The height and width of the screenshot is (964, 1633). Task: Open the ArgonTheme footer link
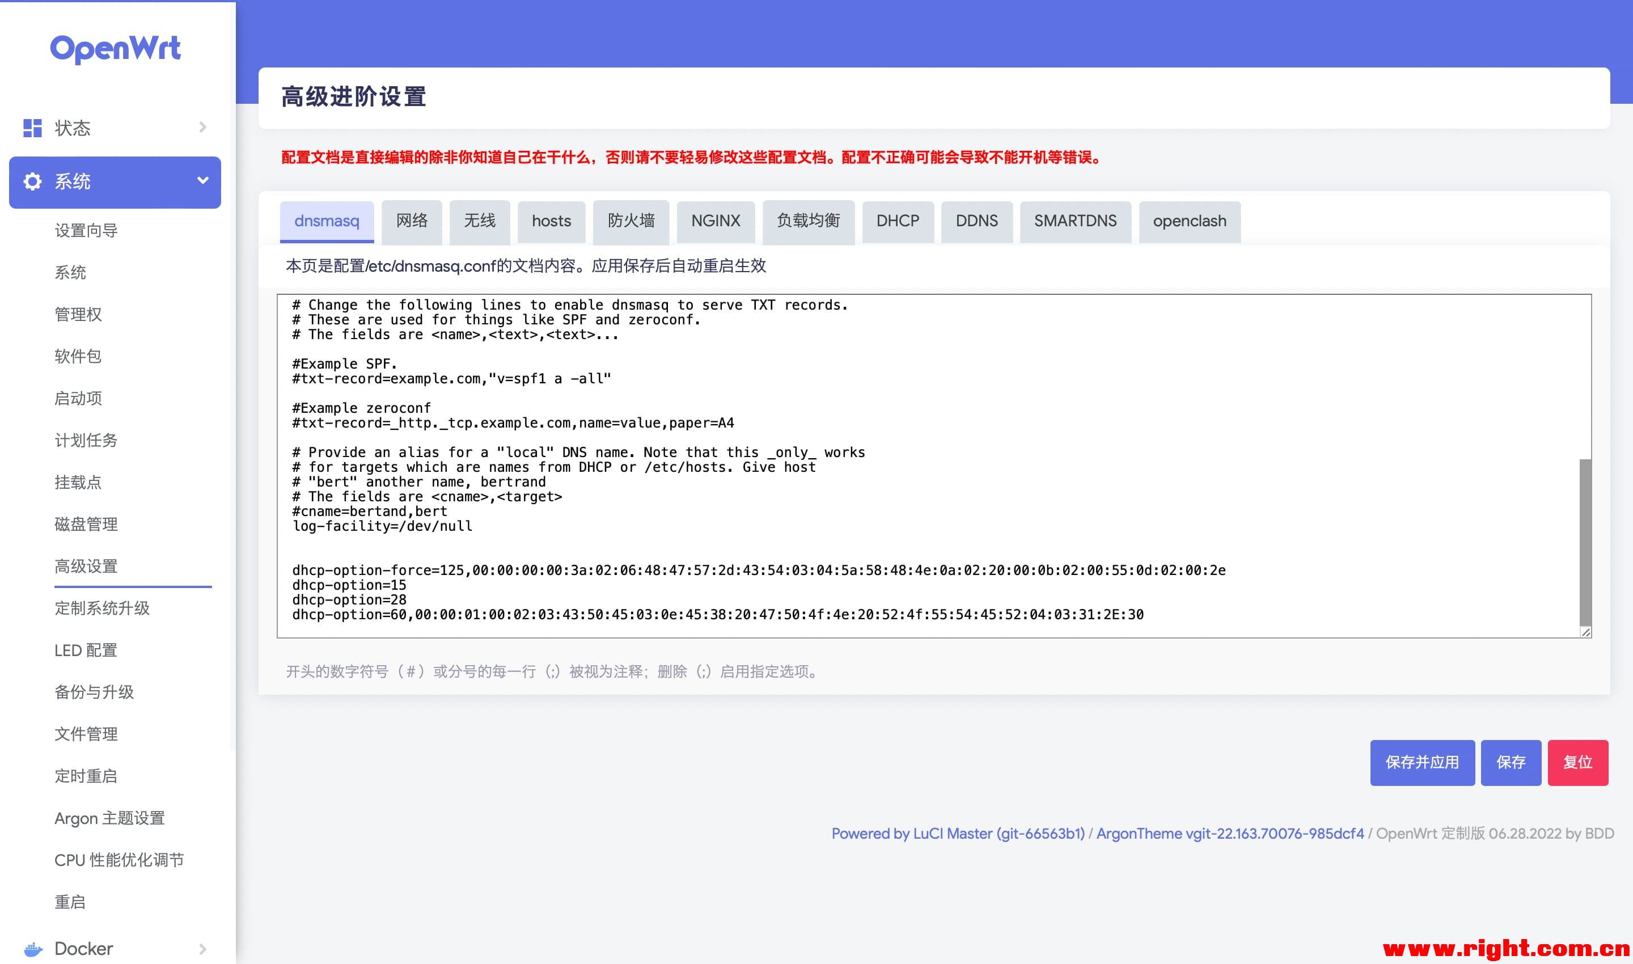pos(1230,834)
